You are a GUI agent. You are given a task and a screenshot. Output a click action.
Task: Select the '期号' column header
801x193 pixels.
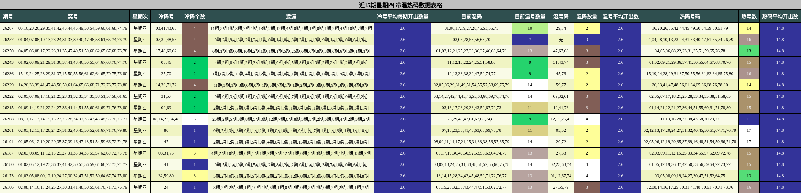pyautogui.click(x=8, y=16)
